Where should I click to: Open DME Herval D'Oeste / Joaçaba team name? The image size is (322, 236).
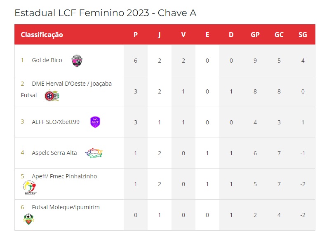[x=72, y=84]
